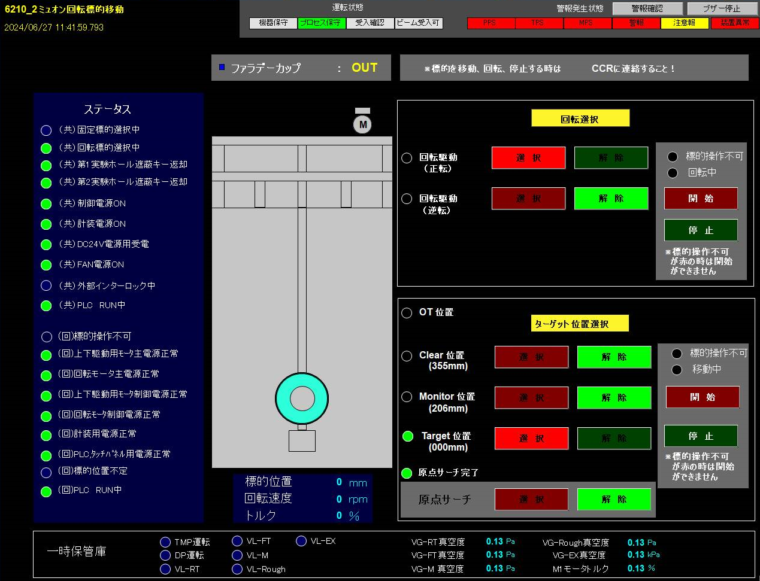This screenshot has width=760, height=581.
Task: Click the DP運転 status lamp
Action: click(x=165, y=555)
